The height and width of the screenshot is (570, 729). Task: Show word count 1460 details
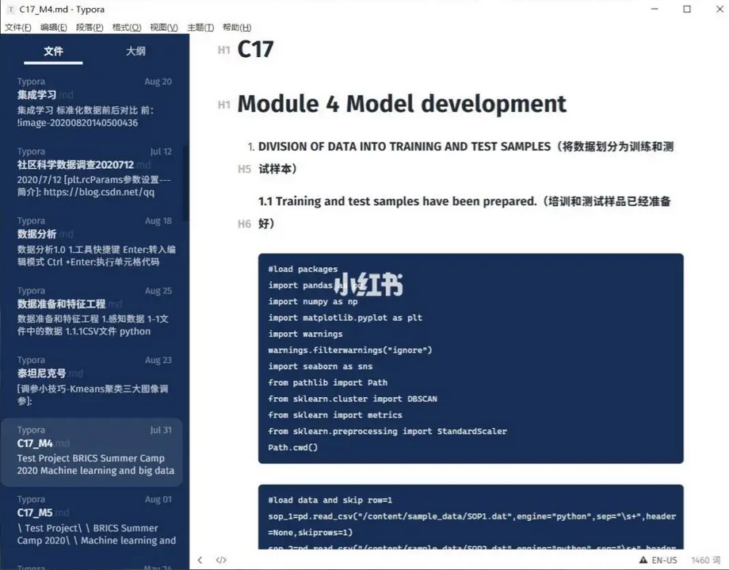click(x=705, y=560)
